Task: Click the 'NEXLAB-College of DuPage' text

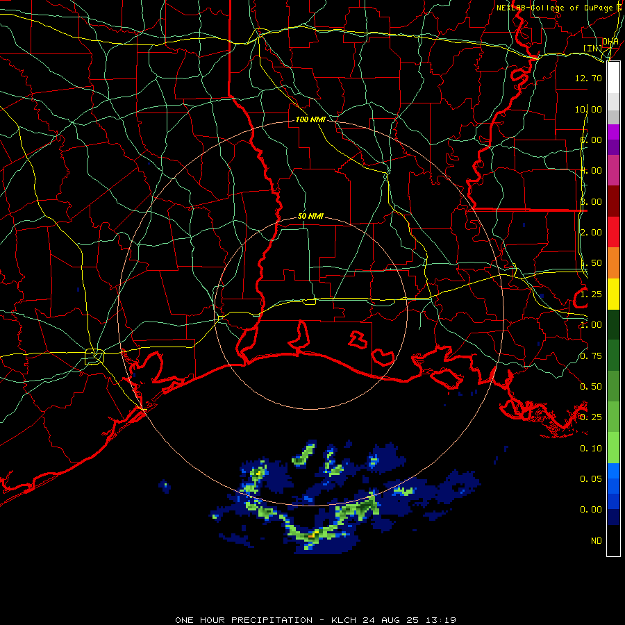Action: coord(554,8)
